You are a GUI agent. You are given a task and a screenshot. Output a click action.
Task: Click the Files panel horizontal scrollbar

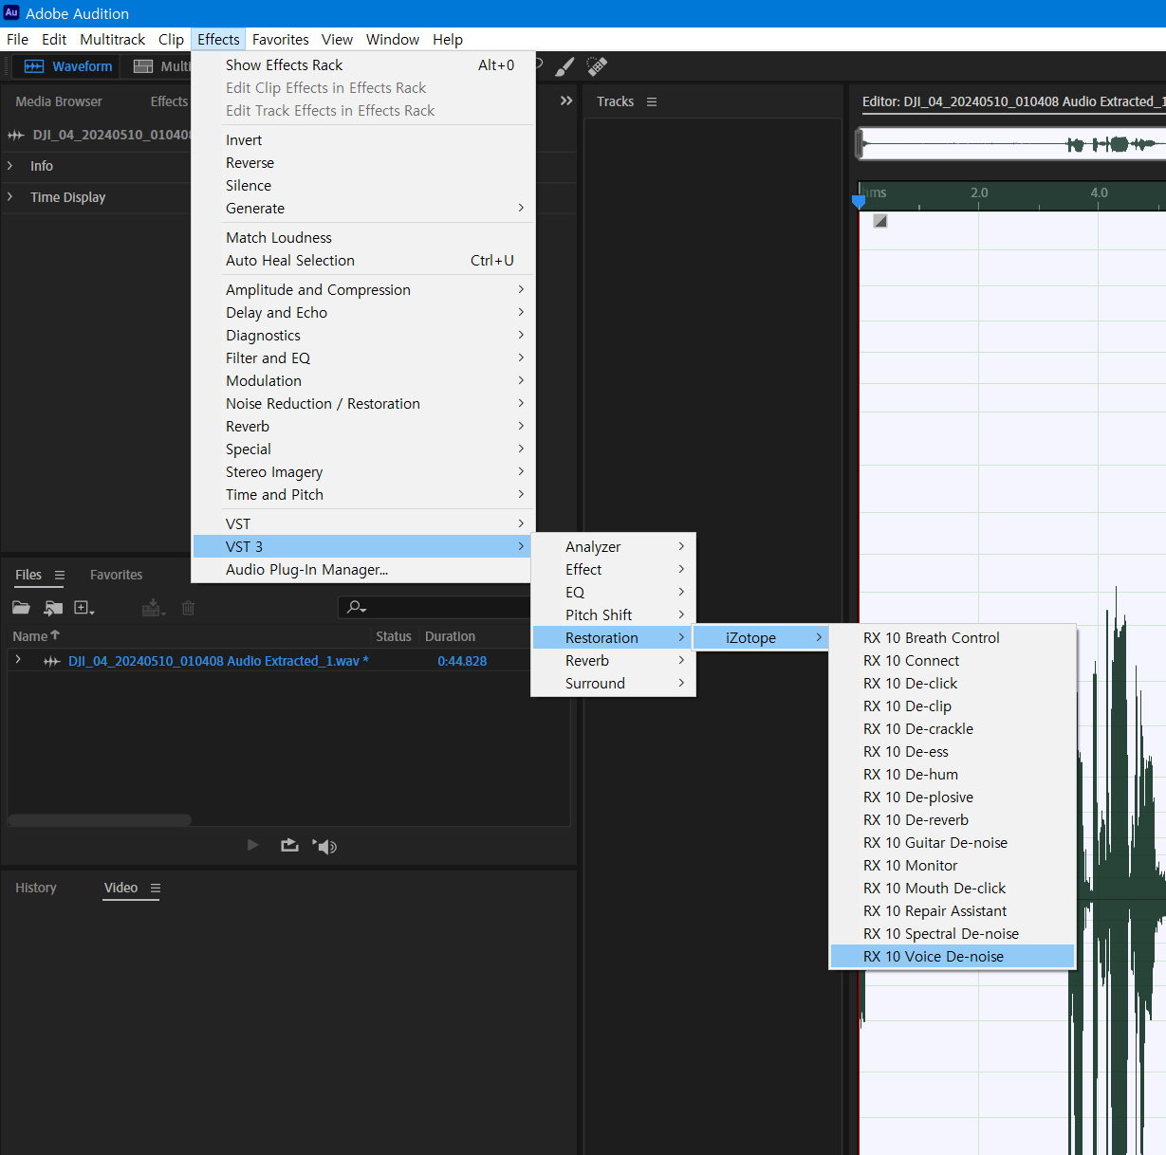click(100, 819)
